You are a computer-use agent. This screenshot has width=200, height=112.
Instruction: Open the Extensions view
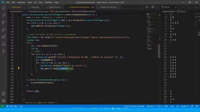(3, 37)
